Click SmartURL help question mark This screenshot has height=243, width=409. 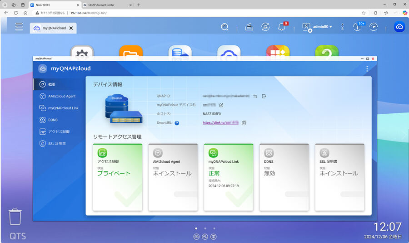(x=177, y=123)
